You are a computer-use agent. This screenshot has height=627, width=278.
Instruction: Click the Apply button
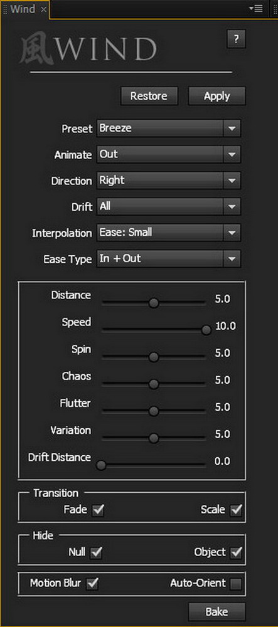tap(217, 96)
